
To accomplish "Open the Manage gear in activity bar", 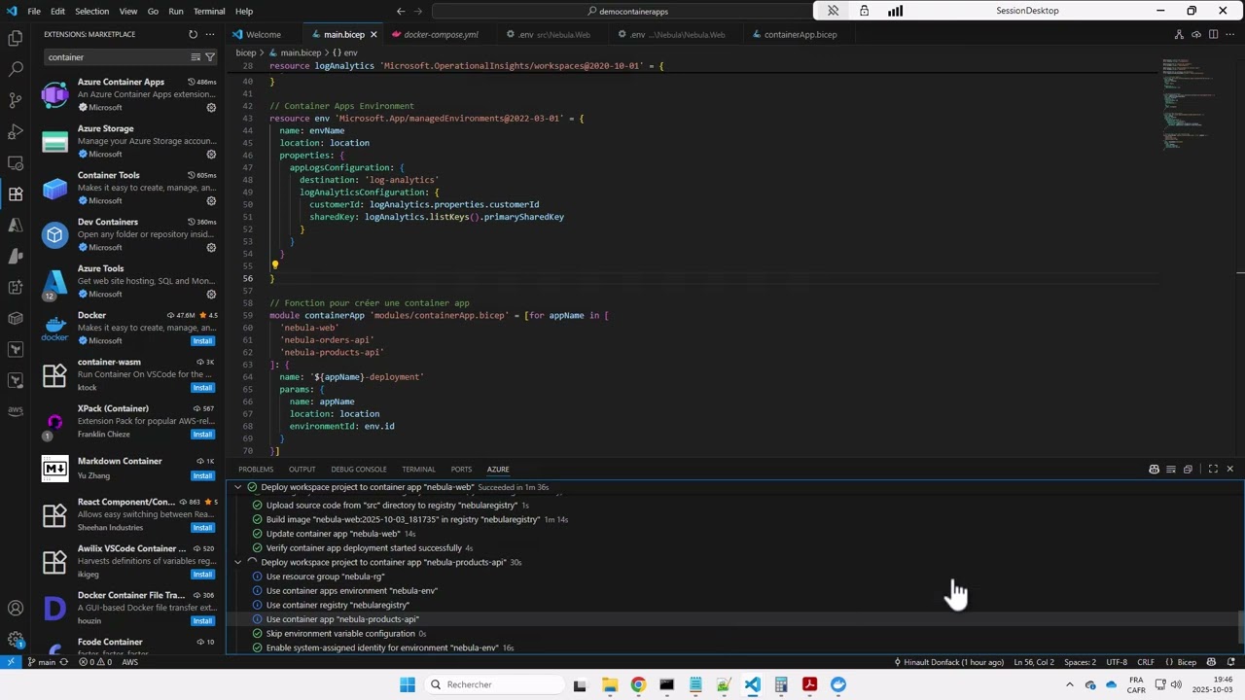I will pyautogui.click(x=16, y=640).
